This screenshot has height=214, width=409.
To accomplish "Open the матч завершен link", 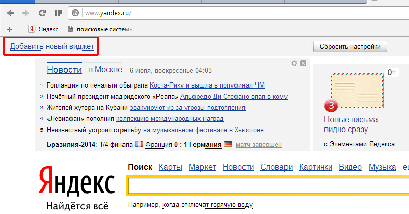I will pos(259,144).
